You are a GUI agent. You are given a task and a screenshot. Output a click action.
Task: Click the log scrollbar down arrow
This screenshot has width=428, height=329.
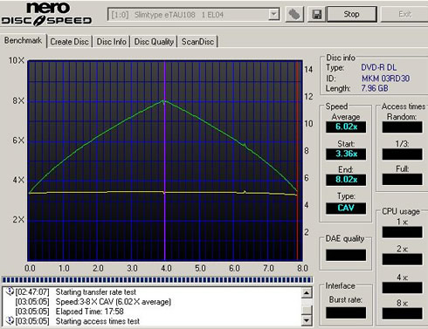click(307, 320)
